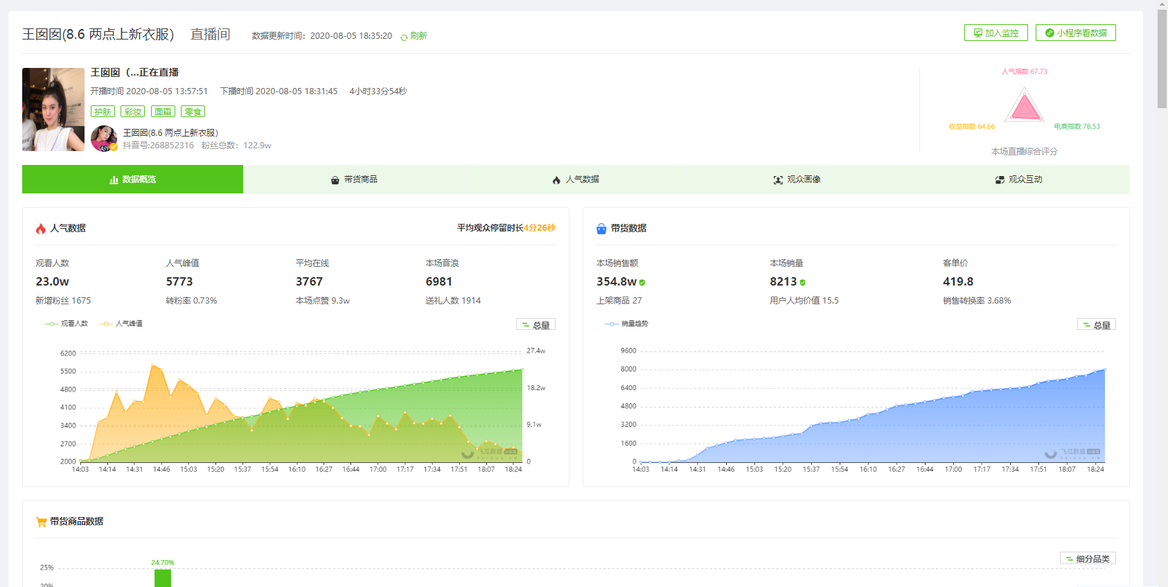
Task: Click the 加入监控 button
Action: click(996, 33)
